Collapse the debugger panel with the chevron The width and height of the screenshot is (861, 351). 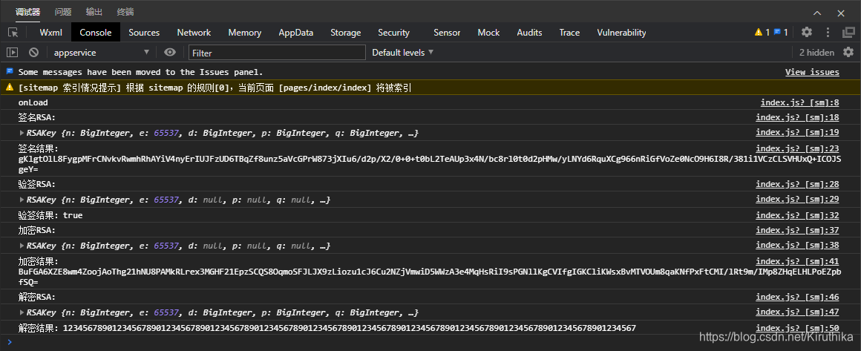(x=817, y=13)
